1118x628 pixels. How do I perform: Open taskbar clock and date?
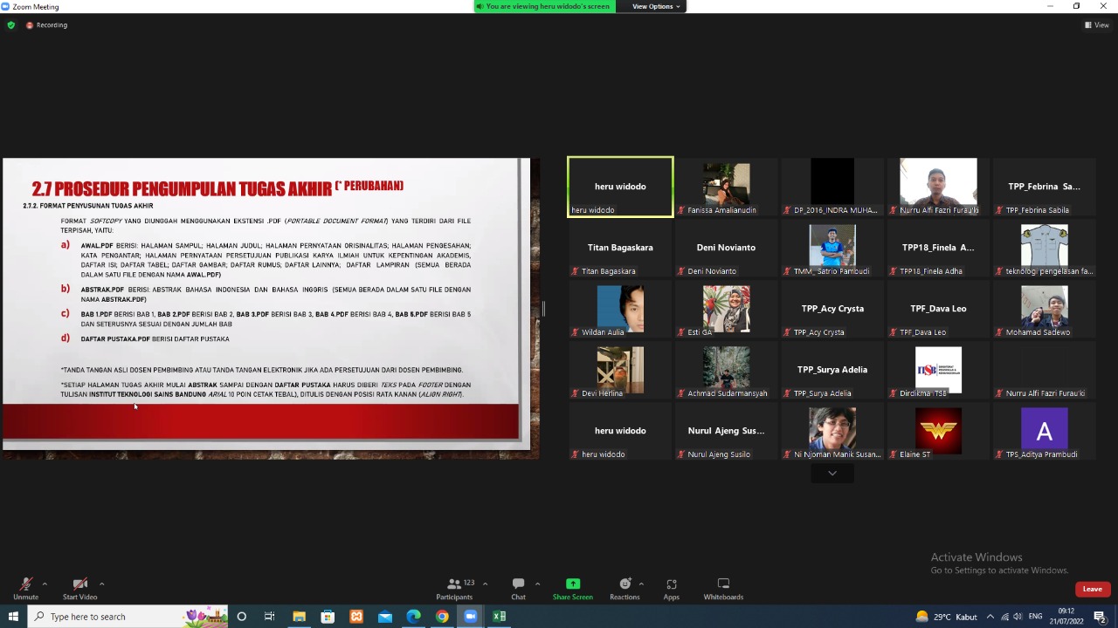click(x=1066, y=617)
